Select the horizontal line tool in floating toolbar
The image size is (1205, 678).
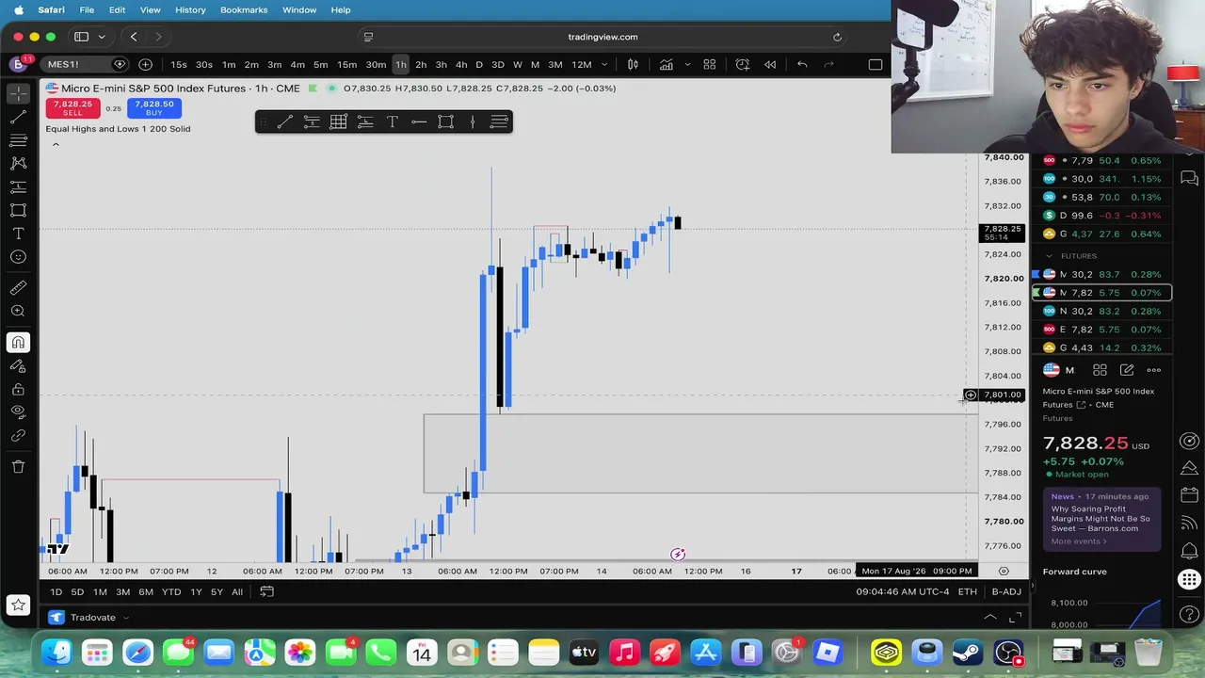[419, 121]
